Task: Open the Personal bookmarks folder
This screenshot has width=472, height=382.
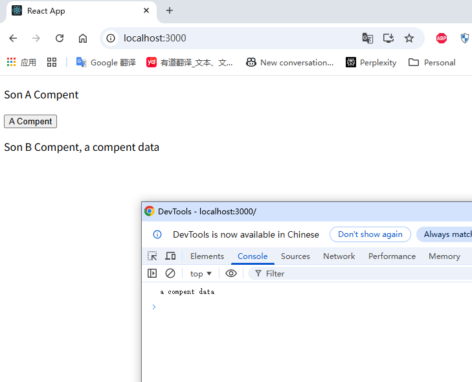Action: point(432,62)
